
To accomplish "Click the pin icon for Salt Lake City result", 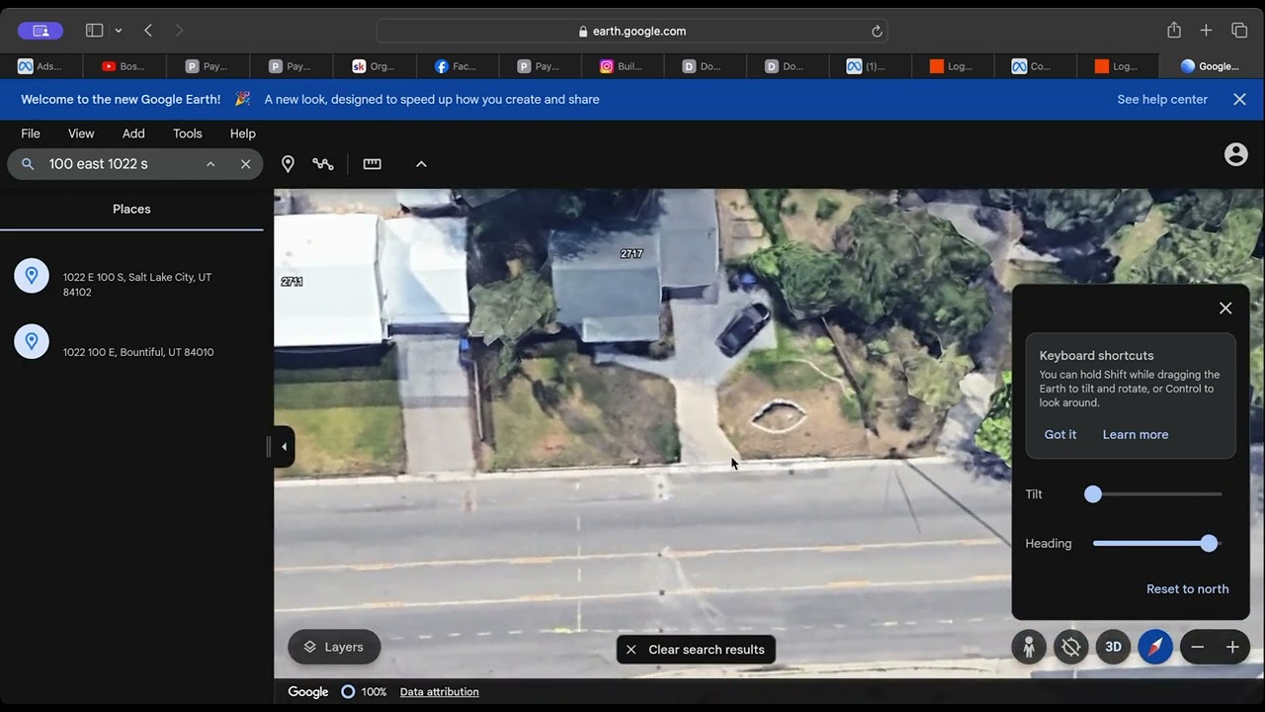I will (x=32, y=276).
